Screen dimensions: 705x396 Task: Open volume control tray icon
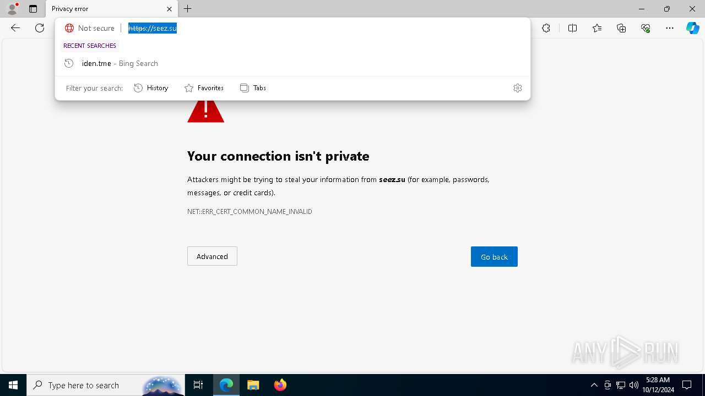point(634,385)
